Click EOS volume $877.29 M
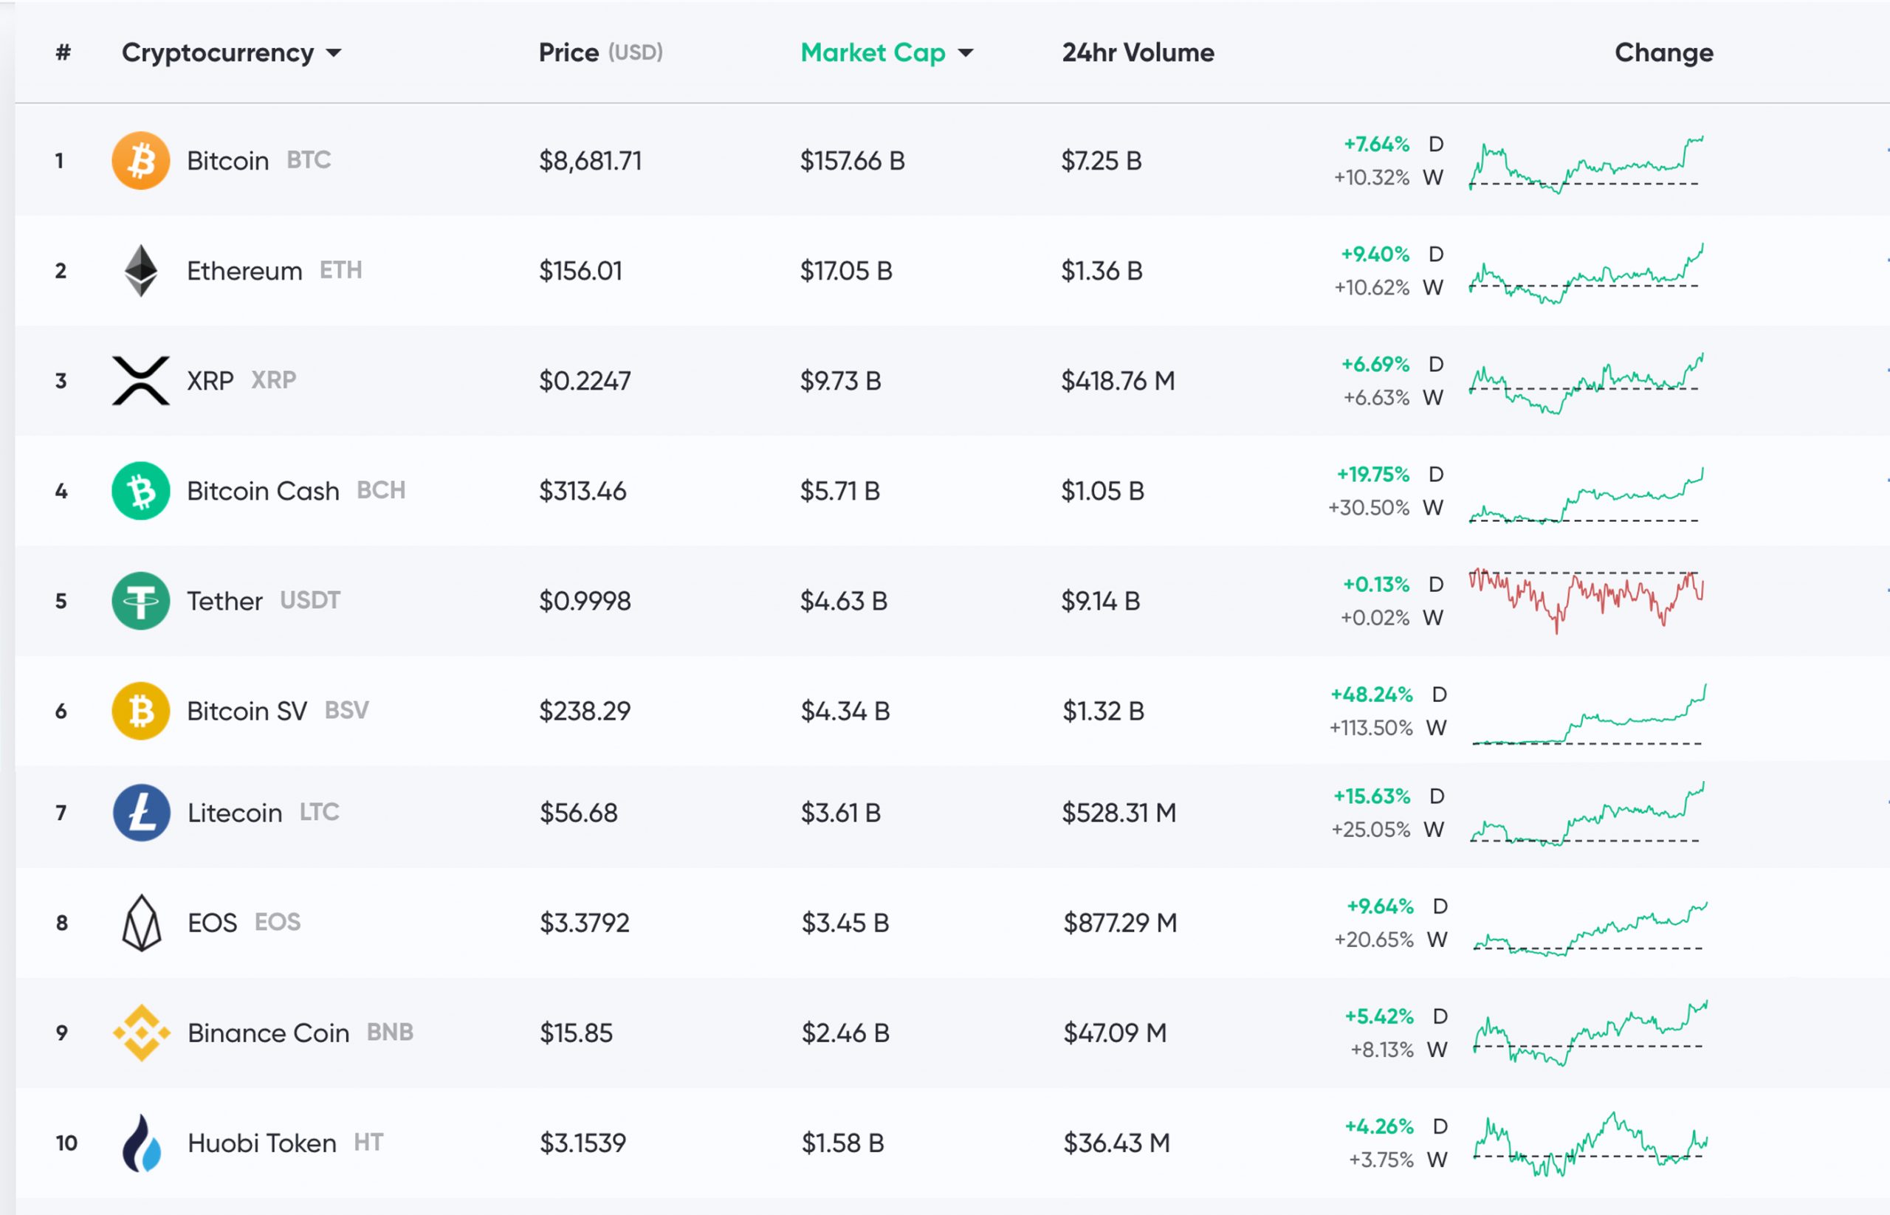The height and width of the screenshot is (1215, 1890). (1120, 922)
